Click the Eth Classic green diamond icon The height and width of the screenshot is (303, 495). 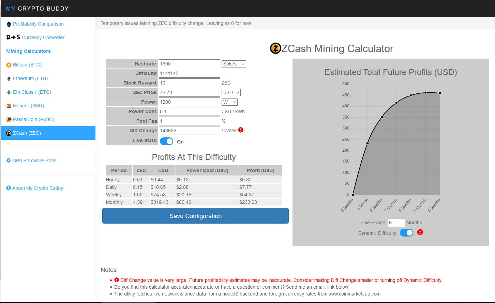point(9,92)
